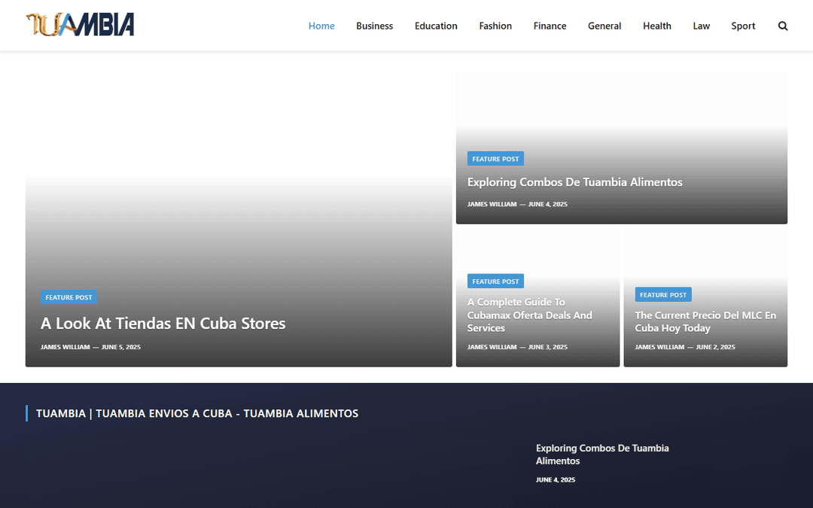Click James William author on June 3 post

[492, 347]
